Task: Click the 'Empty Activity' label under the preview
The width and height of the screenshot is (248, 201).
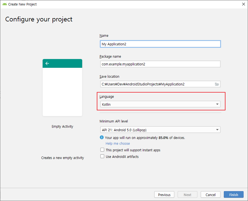Action: [62, 126]
